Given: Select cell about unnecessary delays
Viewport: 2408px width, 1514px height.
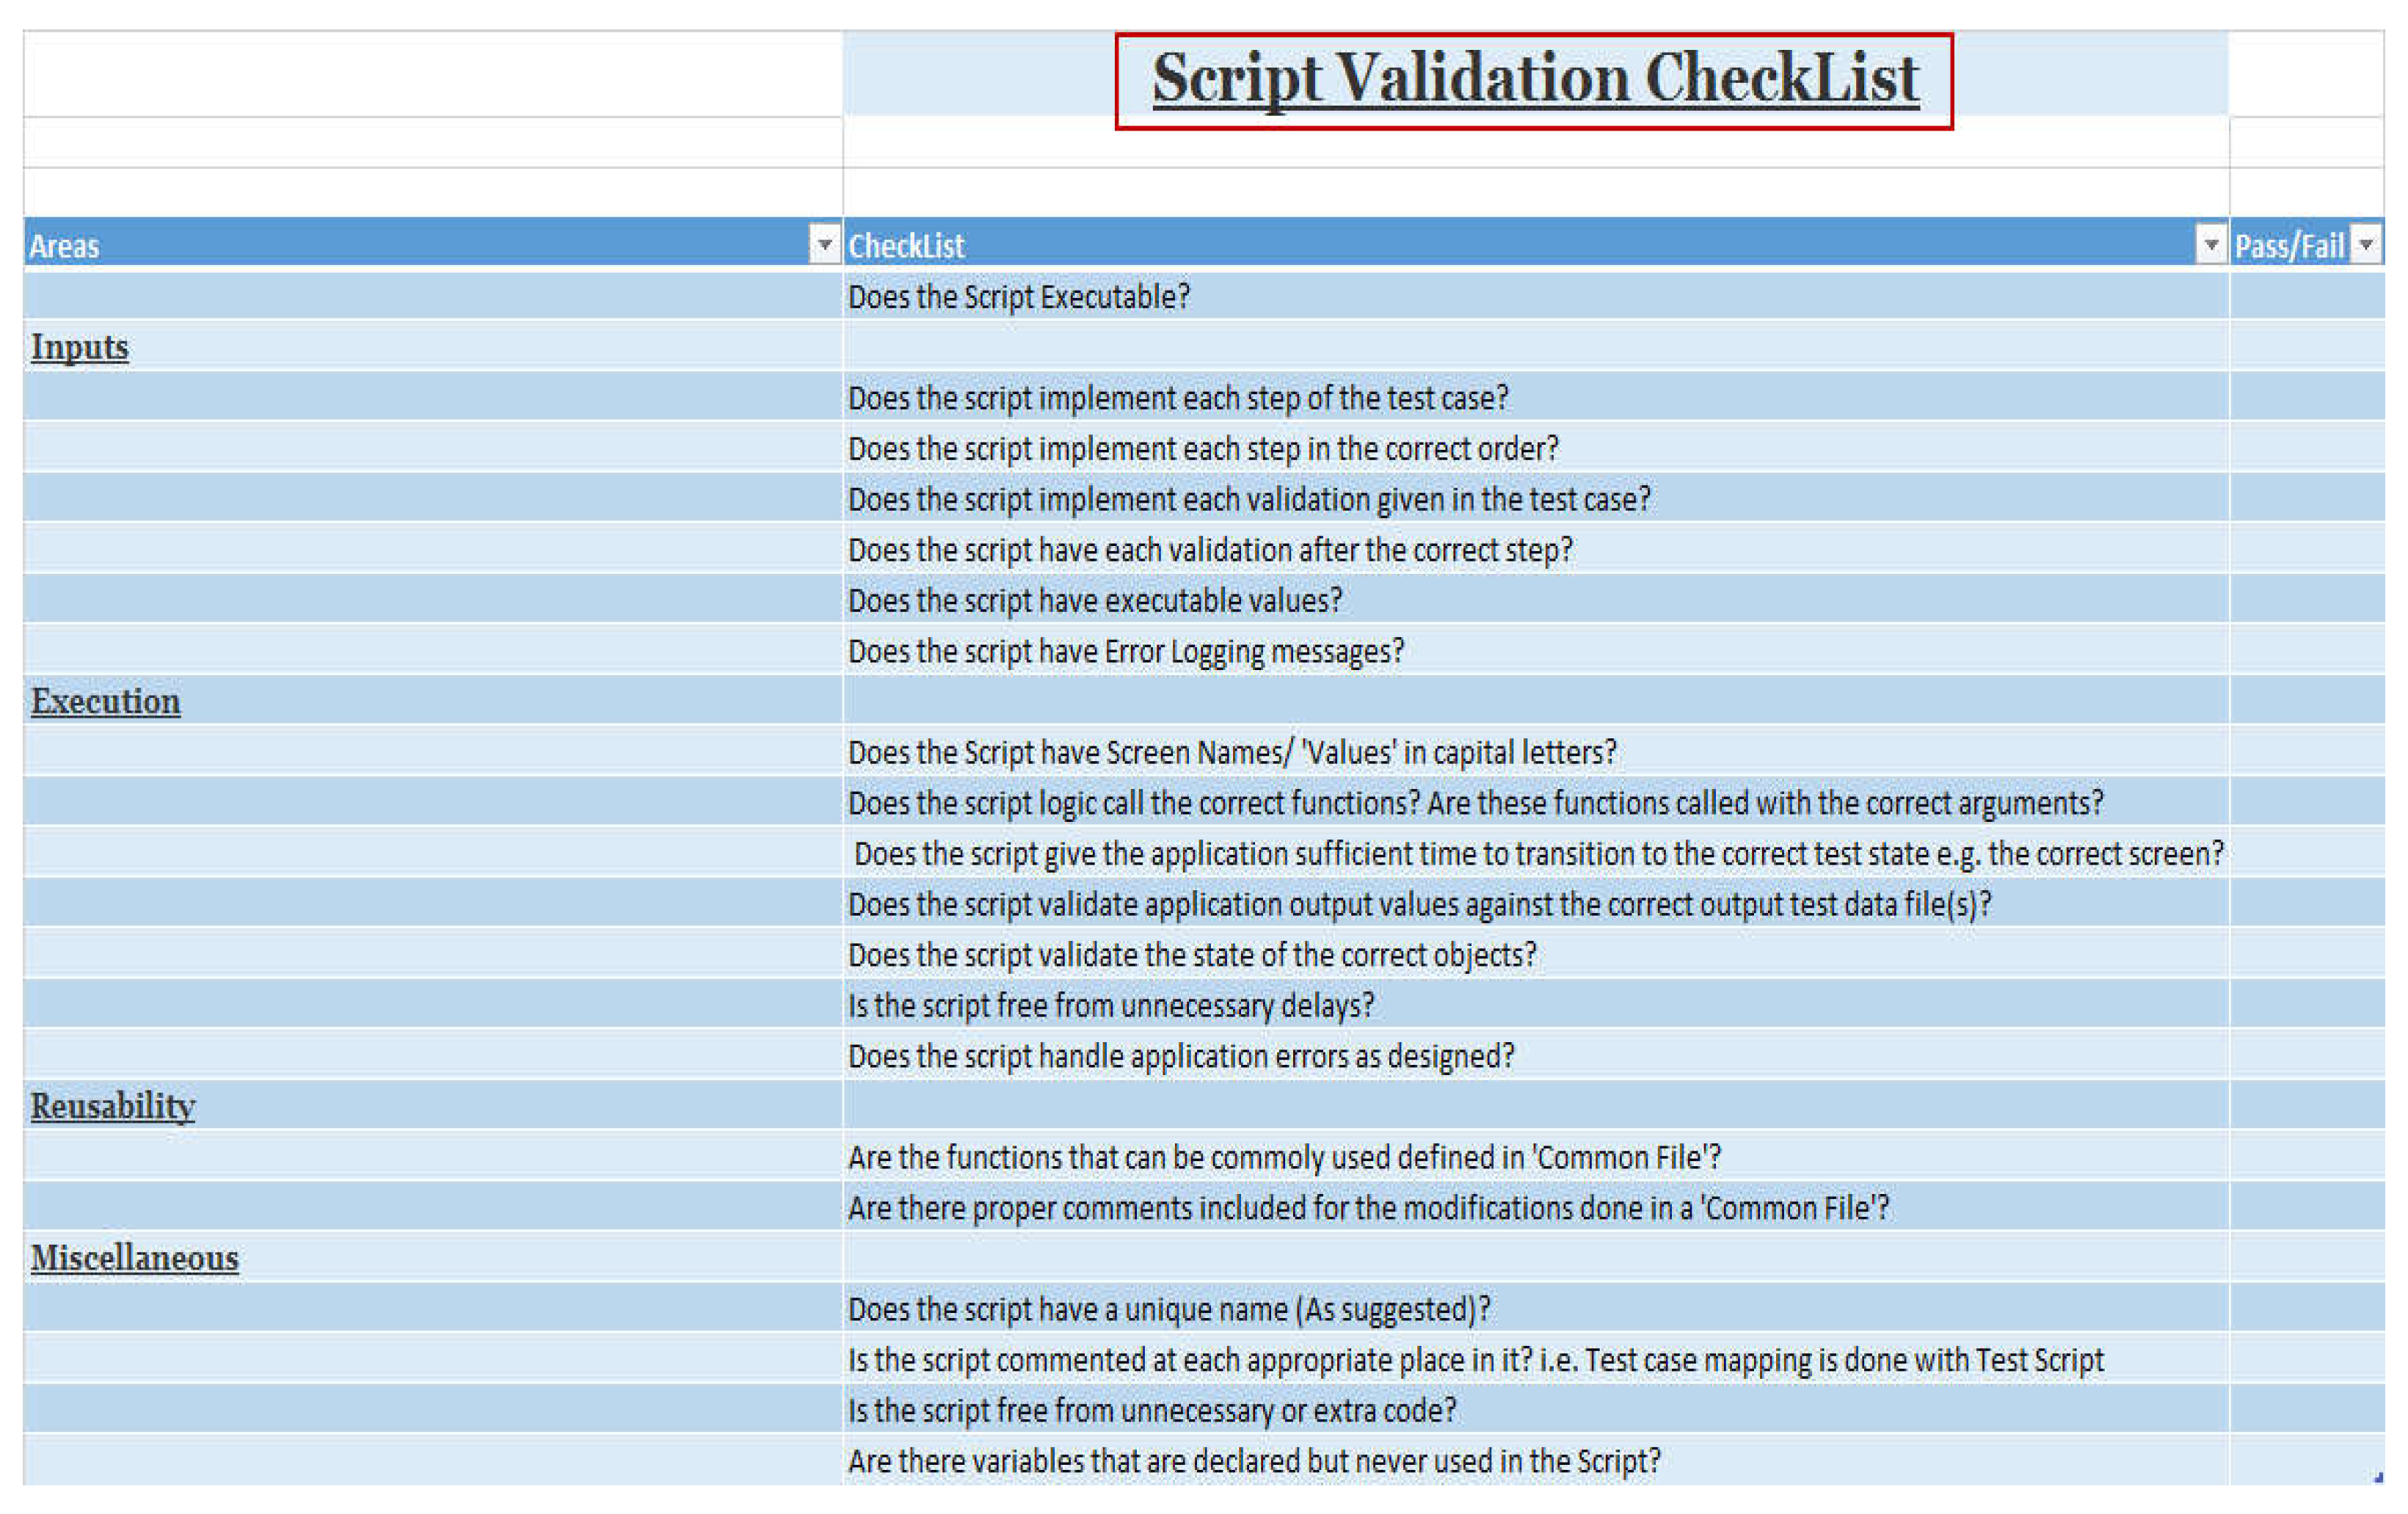Looking at the screenshot, I should tap(1110, 1005).
